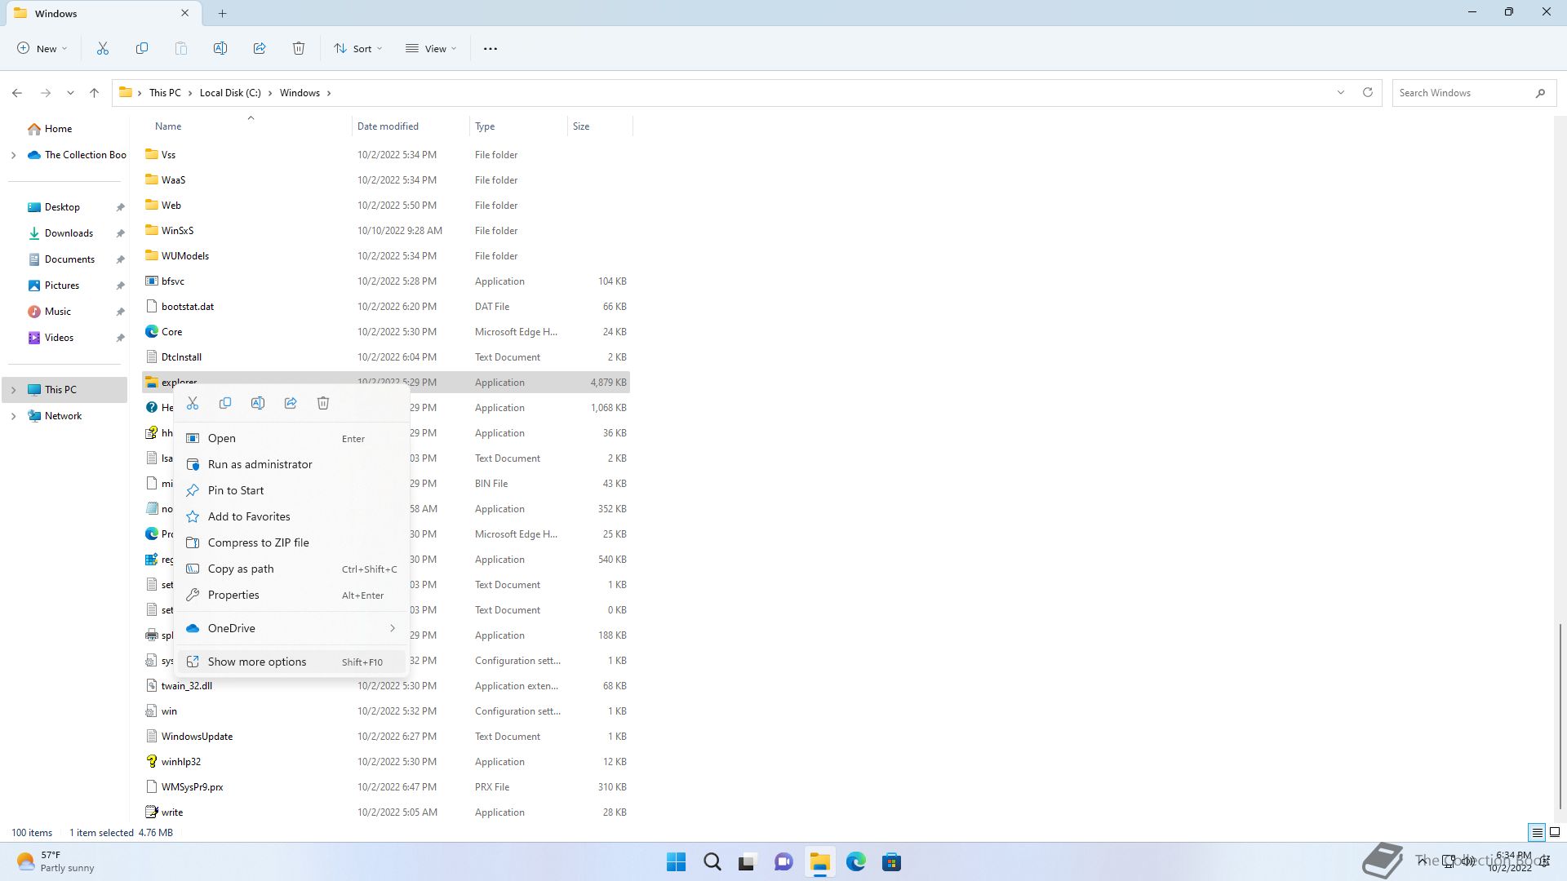Open Task View from taskbar
1567x881 pixels.
pyautogui.click(x=748, y=862)
